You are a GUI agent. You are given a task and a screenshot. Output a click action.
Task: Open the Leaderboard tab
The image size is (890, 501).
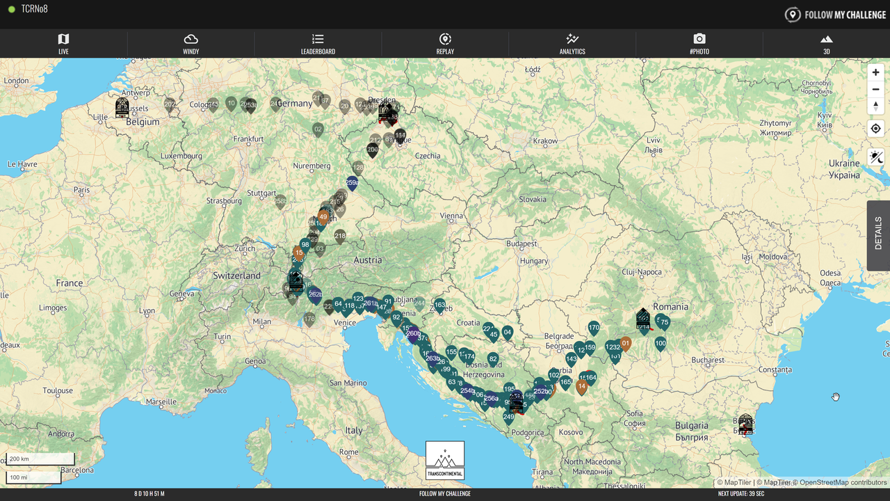[318, 43]
